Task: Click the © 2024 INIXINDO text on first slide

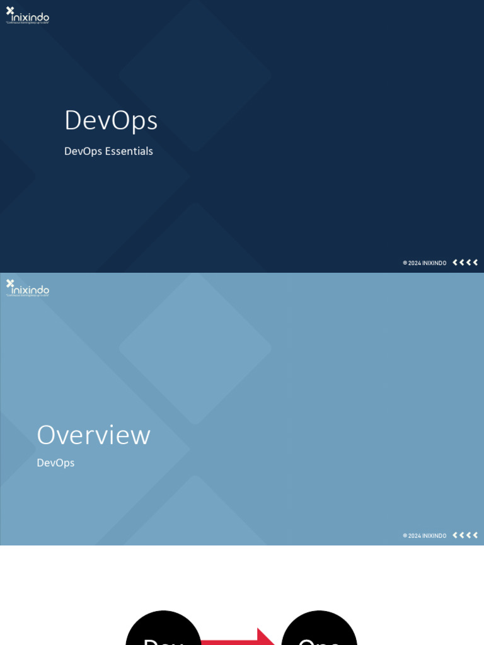Action: (425, 263)
